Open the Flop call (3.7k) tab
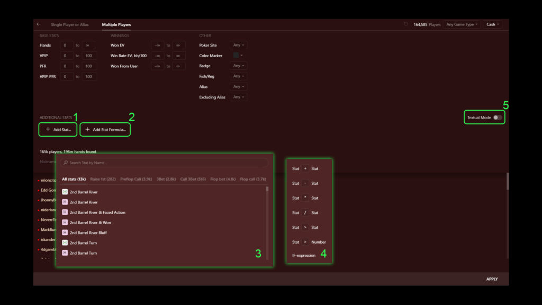This screenshot has width=542, height=305. pyautogui.click(x=252, y=179)
